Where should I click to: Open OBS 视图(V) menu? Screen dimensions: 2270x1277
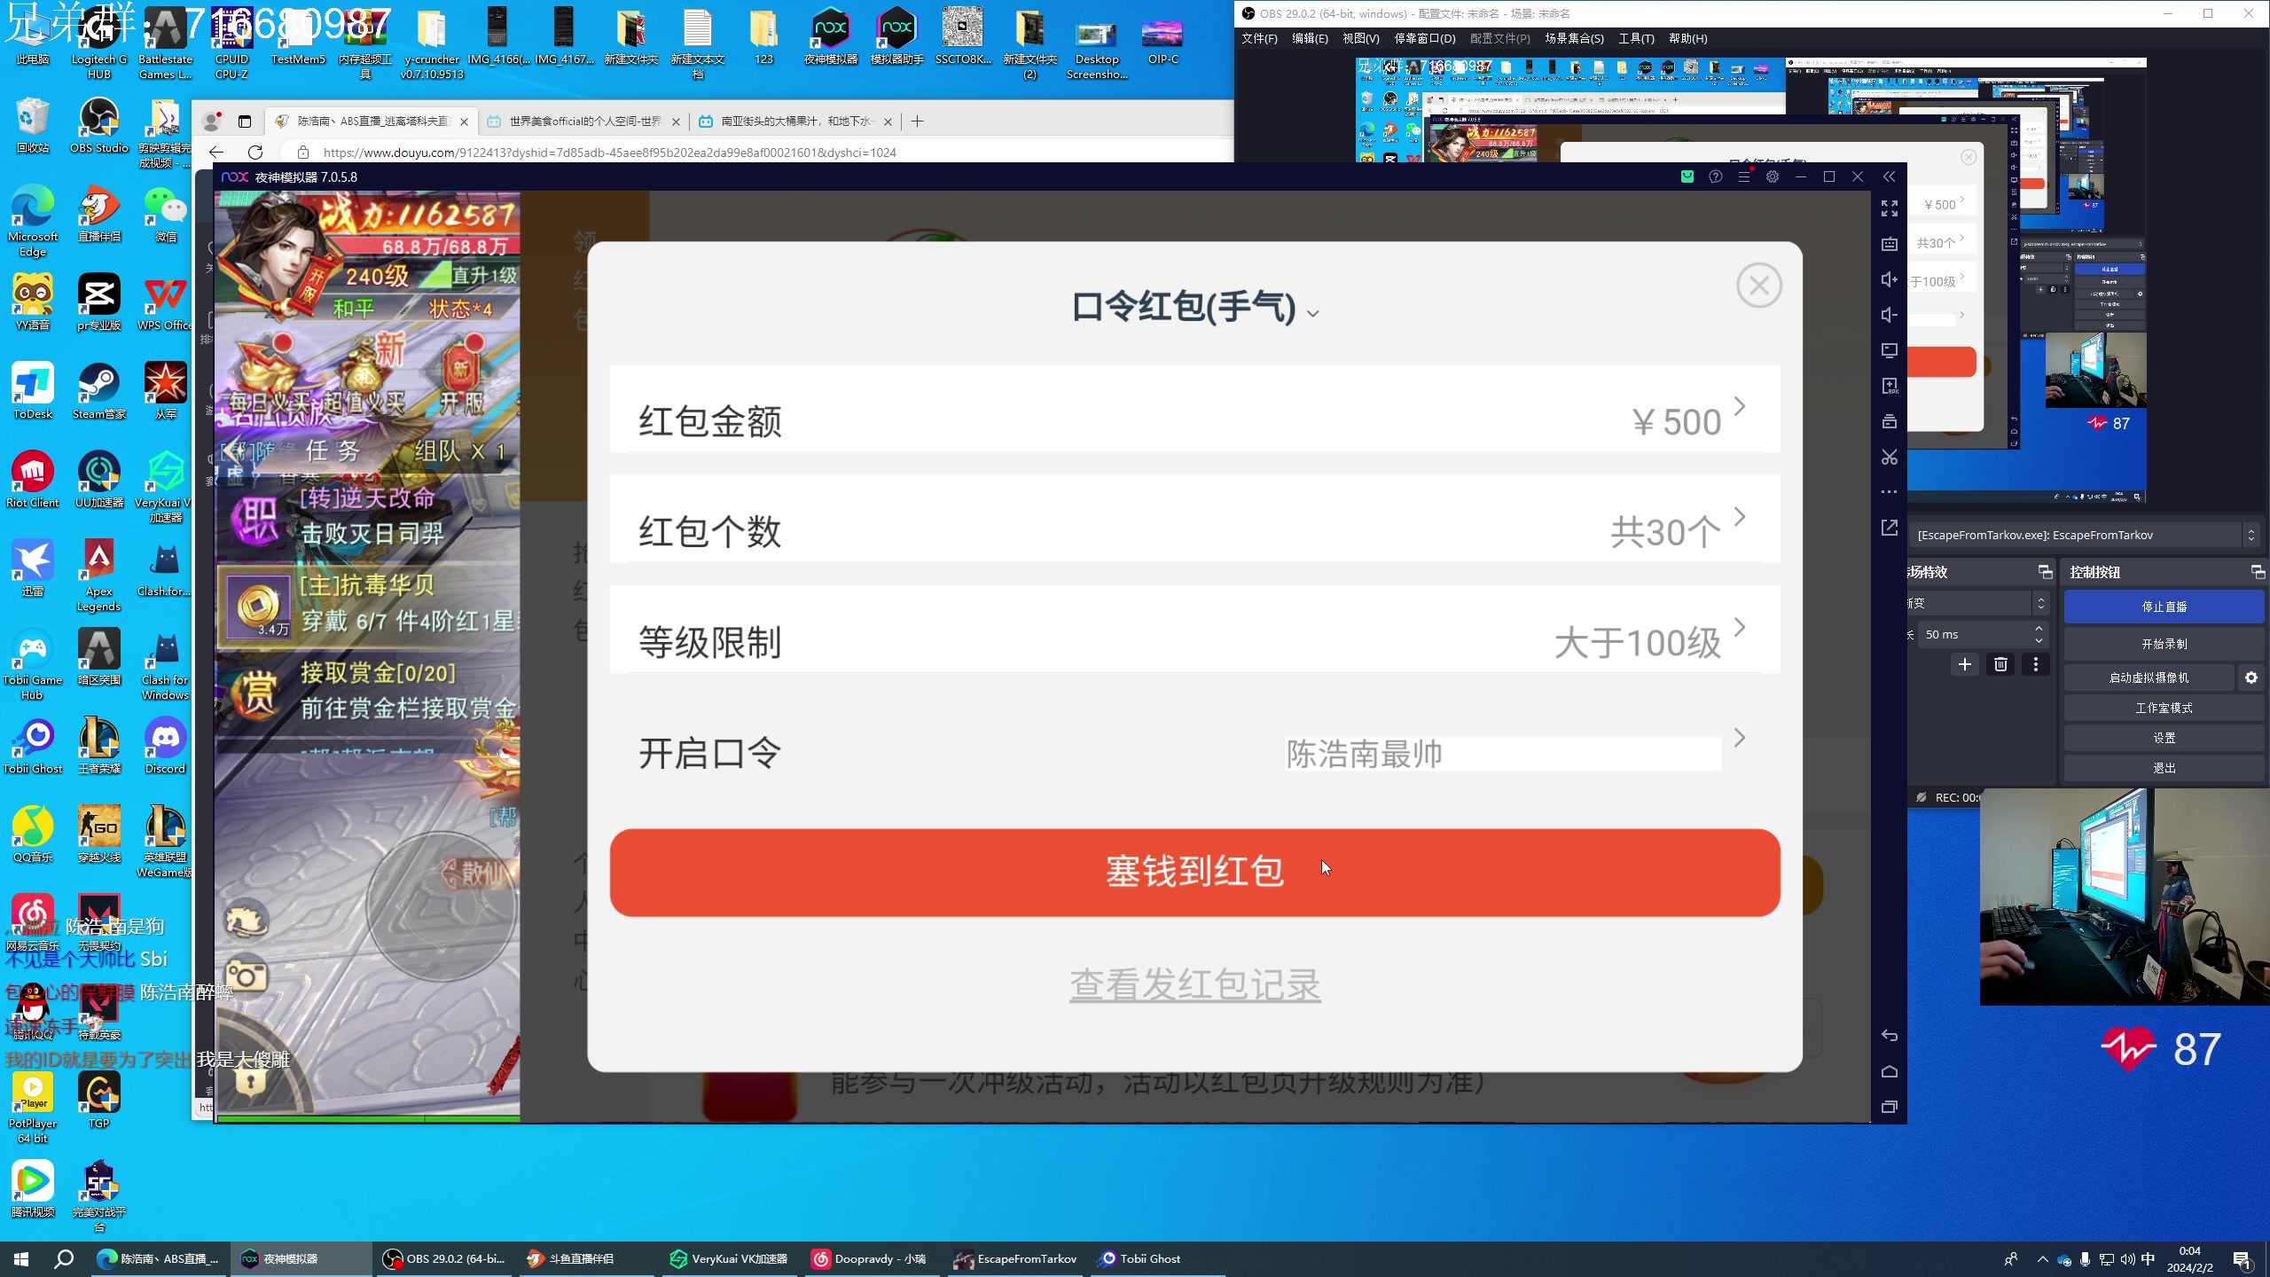(x=1360, y=38)
